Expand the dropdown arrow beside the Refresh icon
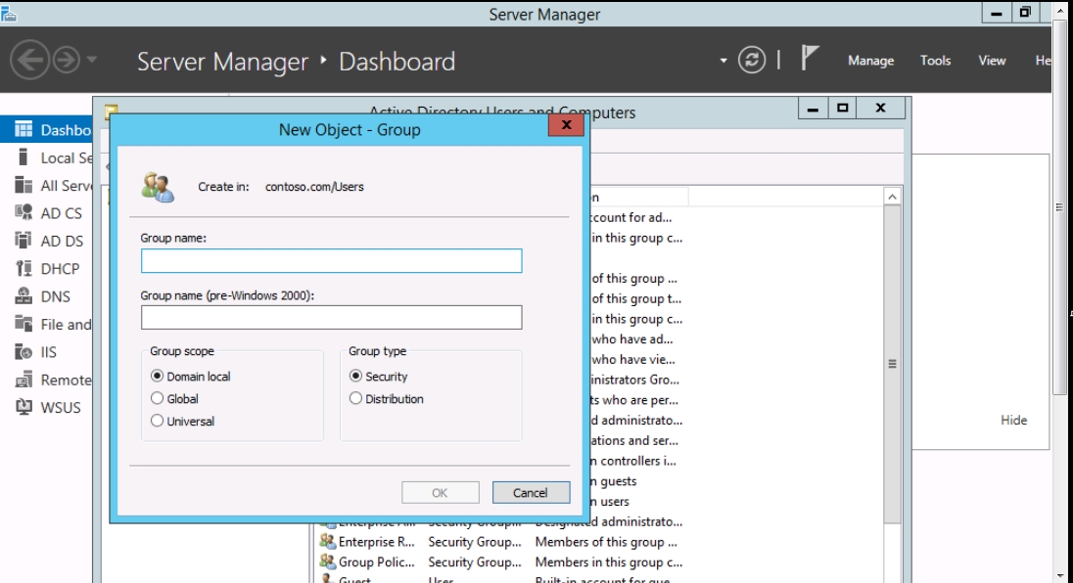 click(x=723, y=60)
